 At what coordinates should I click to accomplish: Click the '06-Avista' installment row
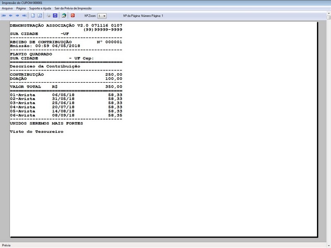pyautogui.click(x=66, y=115)
